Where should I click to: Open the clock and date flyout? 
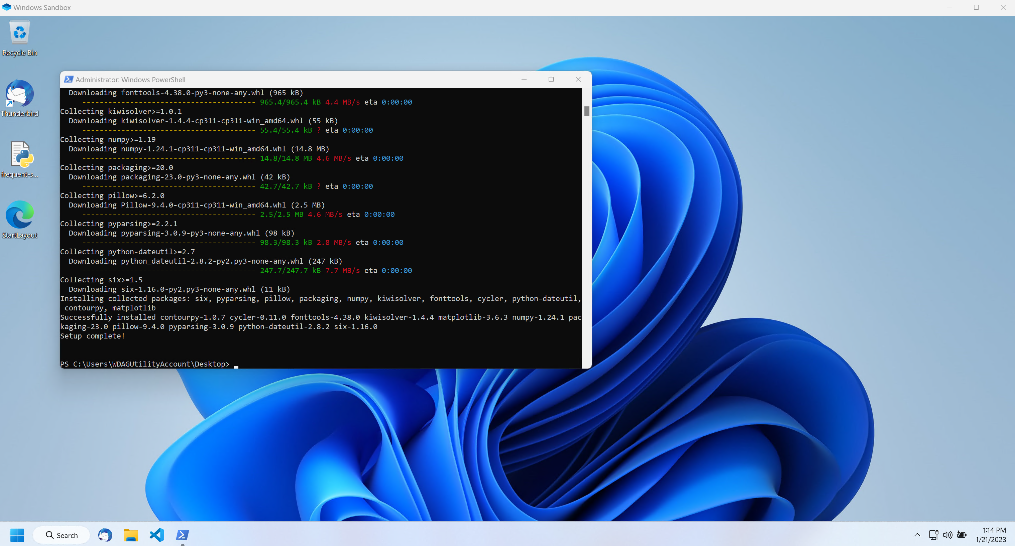click(991, 535)
